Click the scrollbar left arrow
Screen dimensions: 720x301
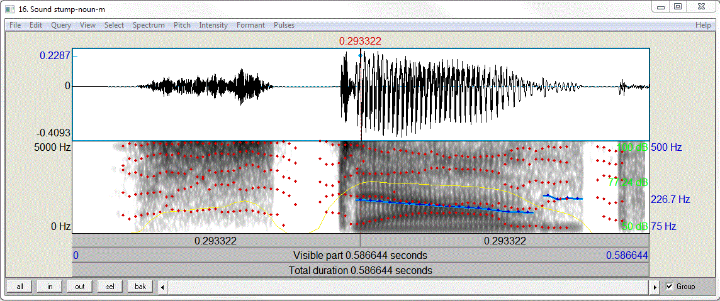point(162,287)
